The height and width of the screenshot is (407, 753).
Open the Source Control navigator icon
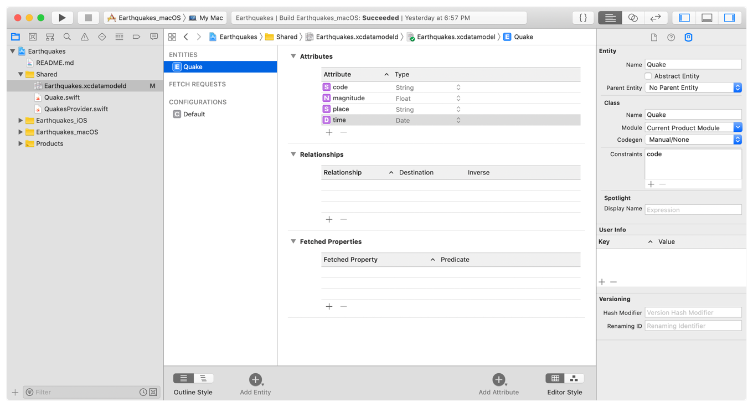[33, 37]
